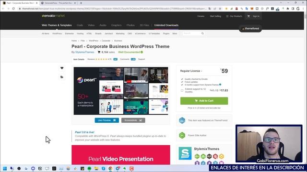Reload the page with browser refresh icon
This screenshot has width=307, height=172.
13,9
